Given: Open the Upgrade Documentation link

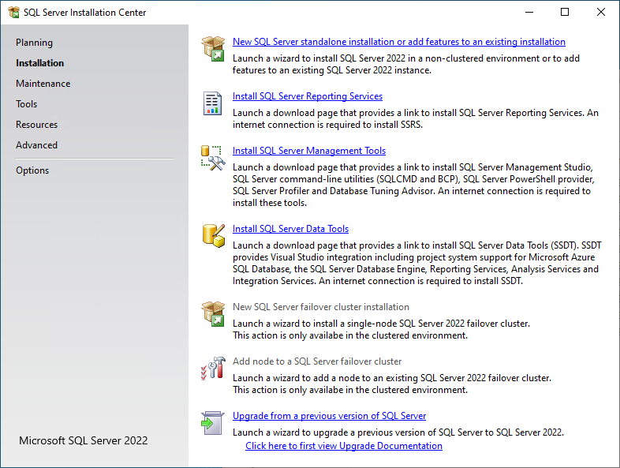Looking at the screenshot, I should (344, 446).
